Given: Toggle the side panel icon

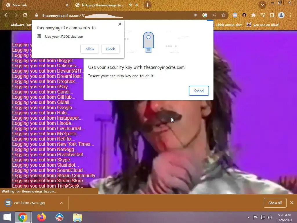Looking at the screenshot, I should point(272,15).
